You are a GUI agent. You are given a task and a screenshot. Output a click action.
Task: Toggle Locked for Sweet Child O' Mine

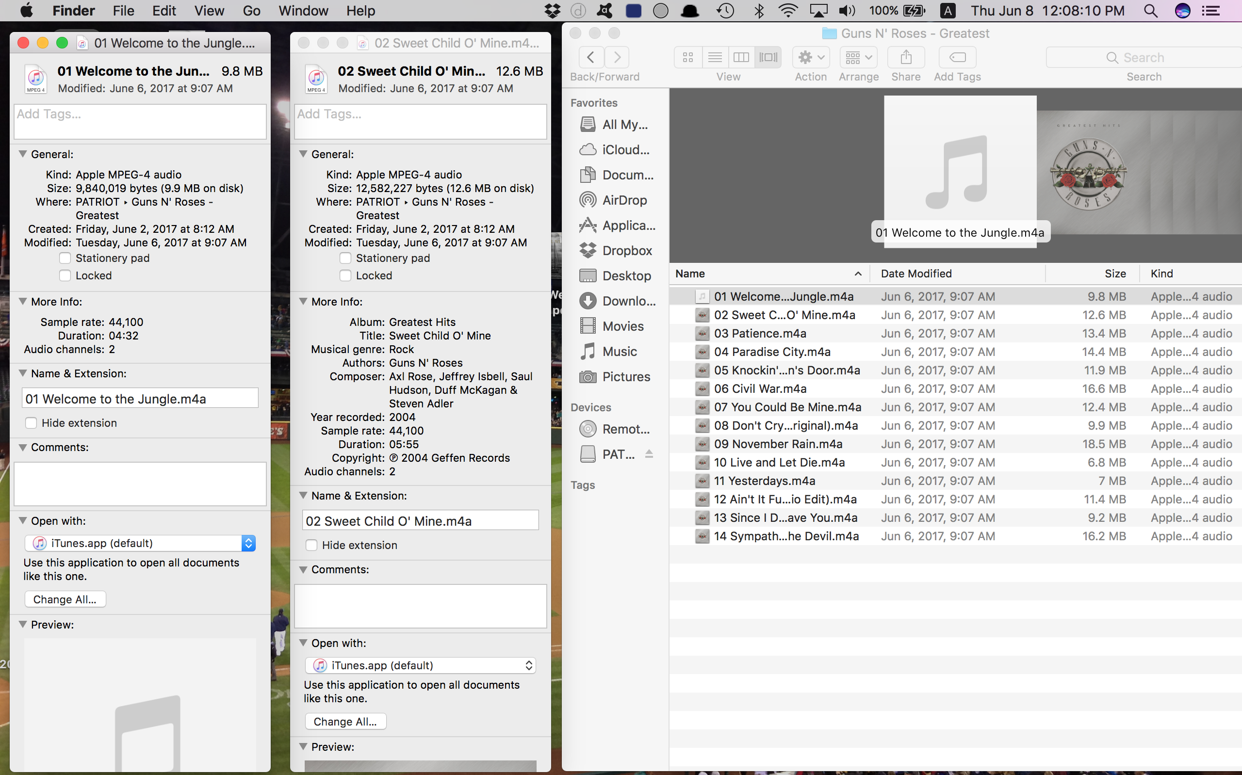point(345,275)
